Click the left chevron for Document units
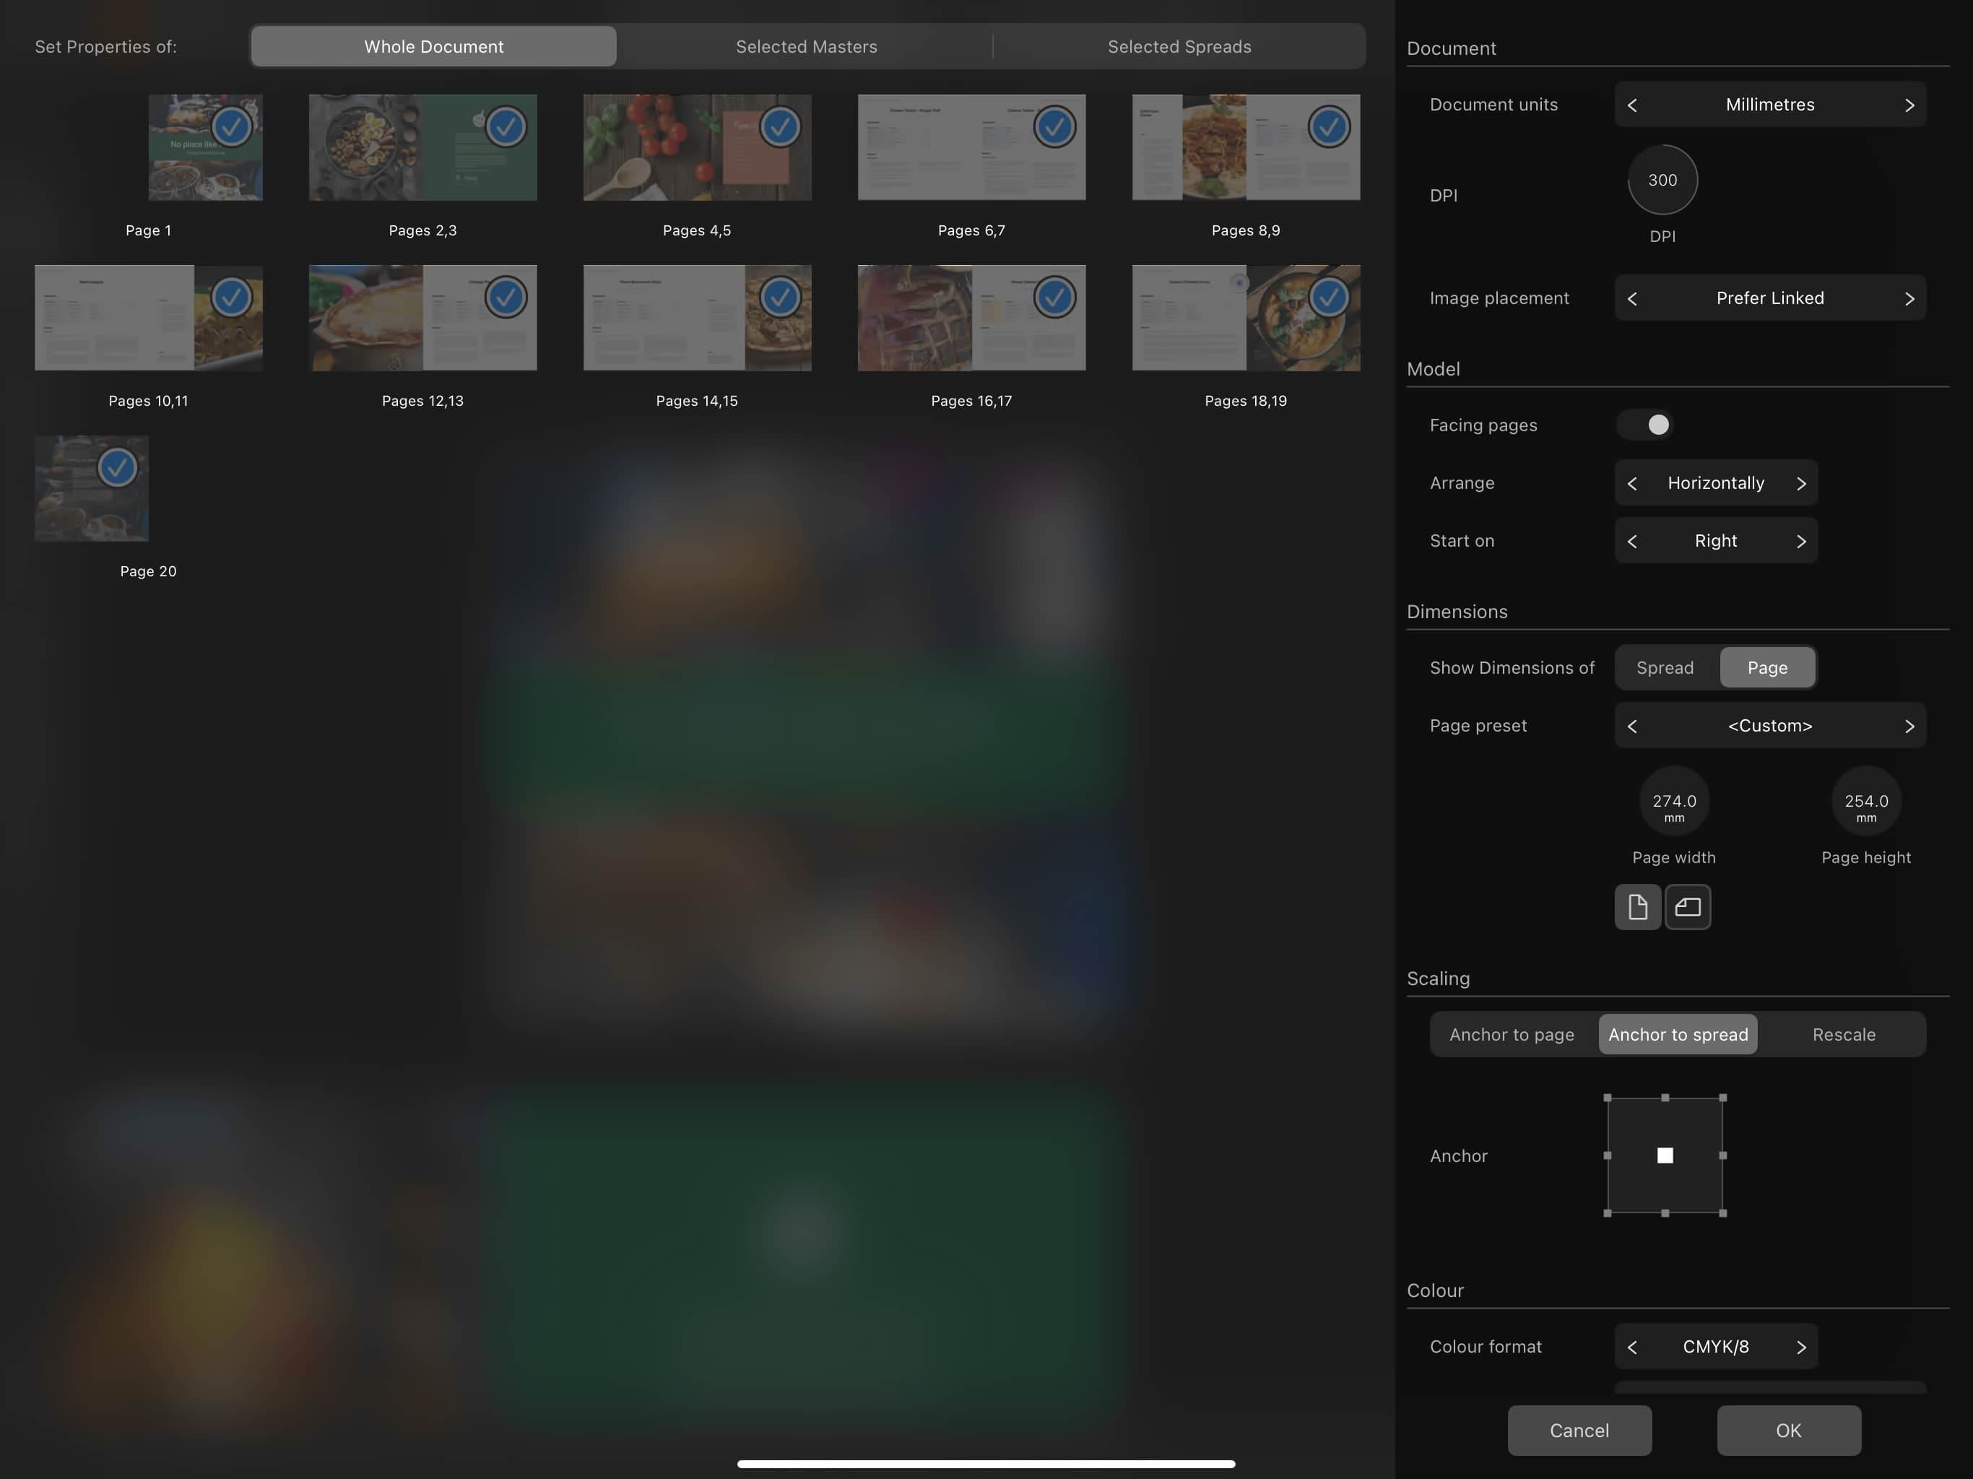This screenshot has height=1479, width=1973. [x=1633, y=104]
